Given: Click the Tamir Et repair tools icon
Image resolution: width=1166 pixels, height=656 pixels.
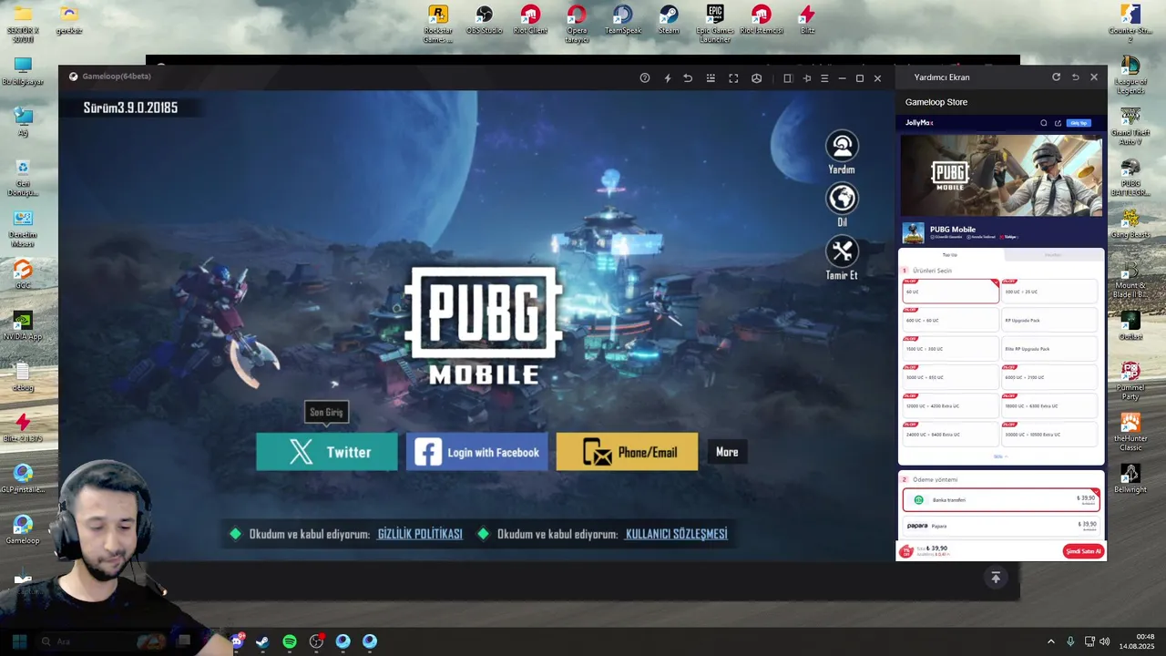Looking at the screenshot, I should click(842, 251).
